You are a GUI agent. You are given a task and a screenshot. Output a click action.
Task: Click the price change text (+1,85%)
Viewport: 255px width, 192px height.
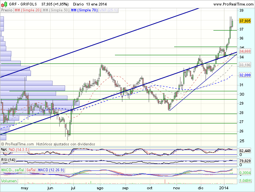[61, 4]
